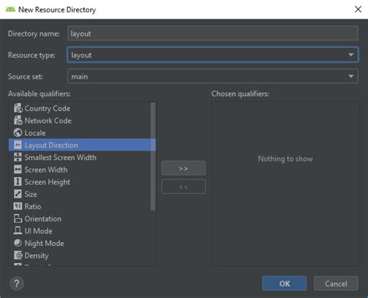
Task: Pick the Night Mode moon icon
Action: coord(18,243)
